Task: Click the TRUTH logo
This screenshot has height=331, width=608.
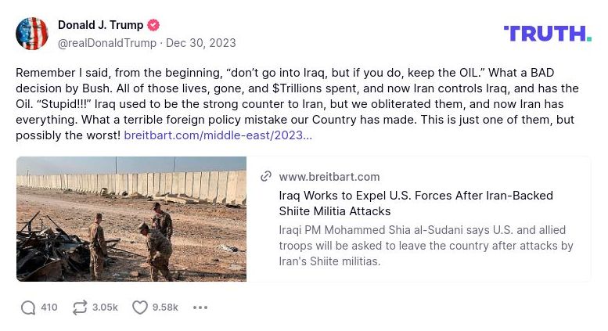Action: (547, 33)
